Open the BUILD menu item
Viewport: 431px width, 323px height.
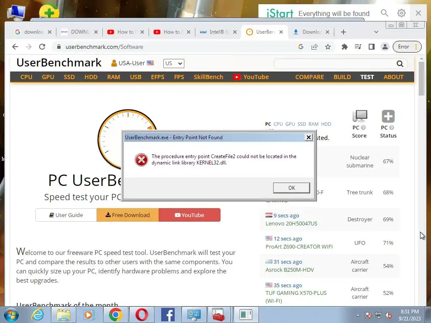coord(342,77)
